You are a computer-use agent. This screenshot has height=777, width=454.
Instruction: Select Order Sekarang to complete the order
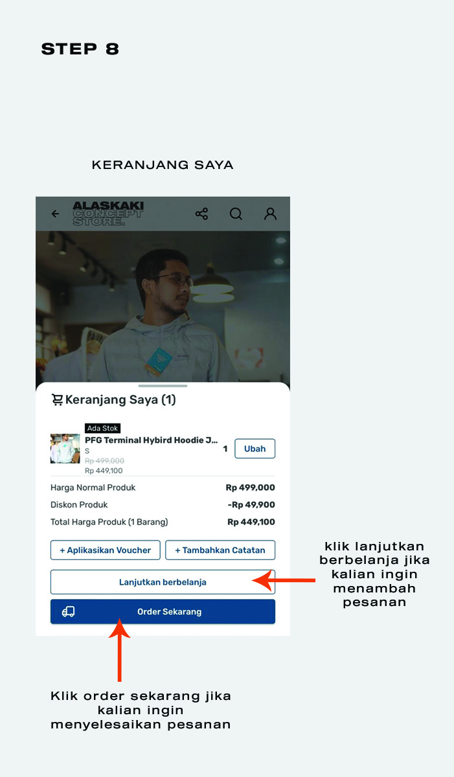click(163, 612)
